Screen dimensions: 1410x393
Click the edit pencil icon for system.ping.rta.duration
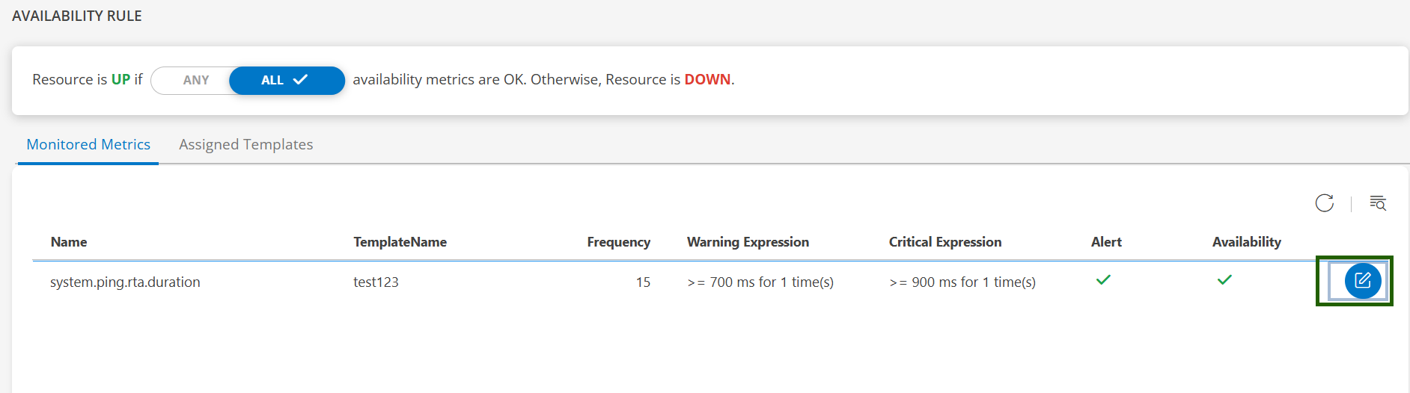[1362, 281]
